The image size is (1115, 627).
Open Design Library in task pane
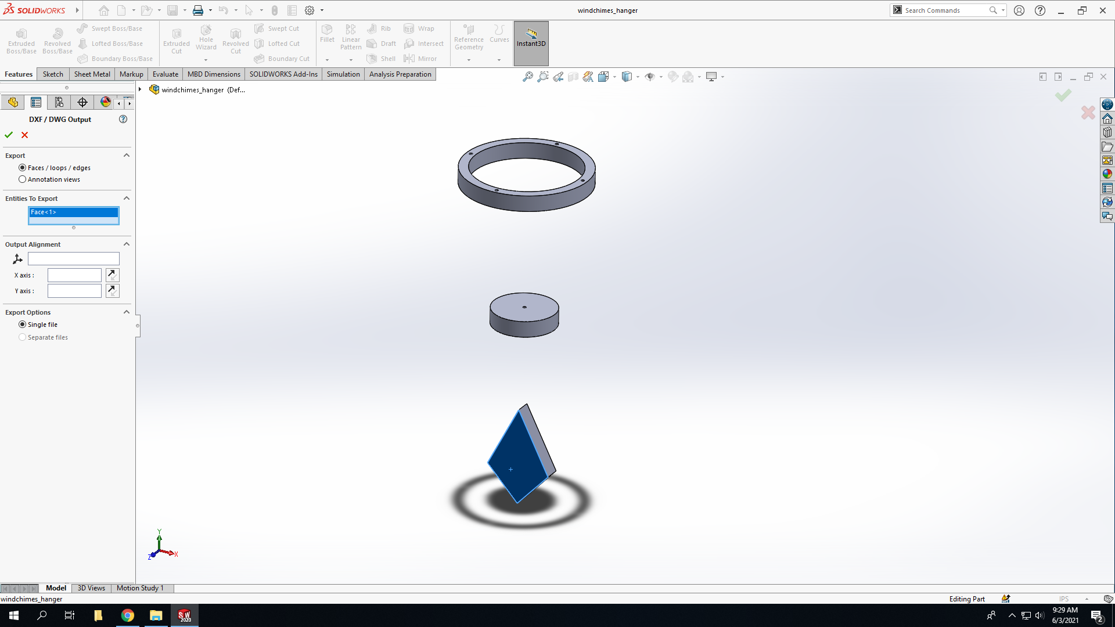1107,132
